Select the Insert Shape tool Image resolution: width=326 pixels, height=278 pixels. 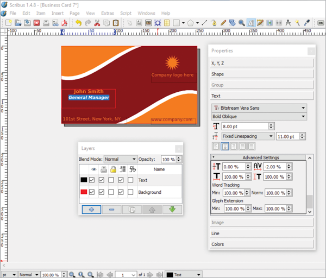[x=176, y=23]
